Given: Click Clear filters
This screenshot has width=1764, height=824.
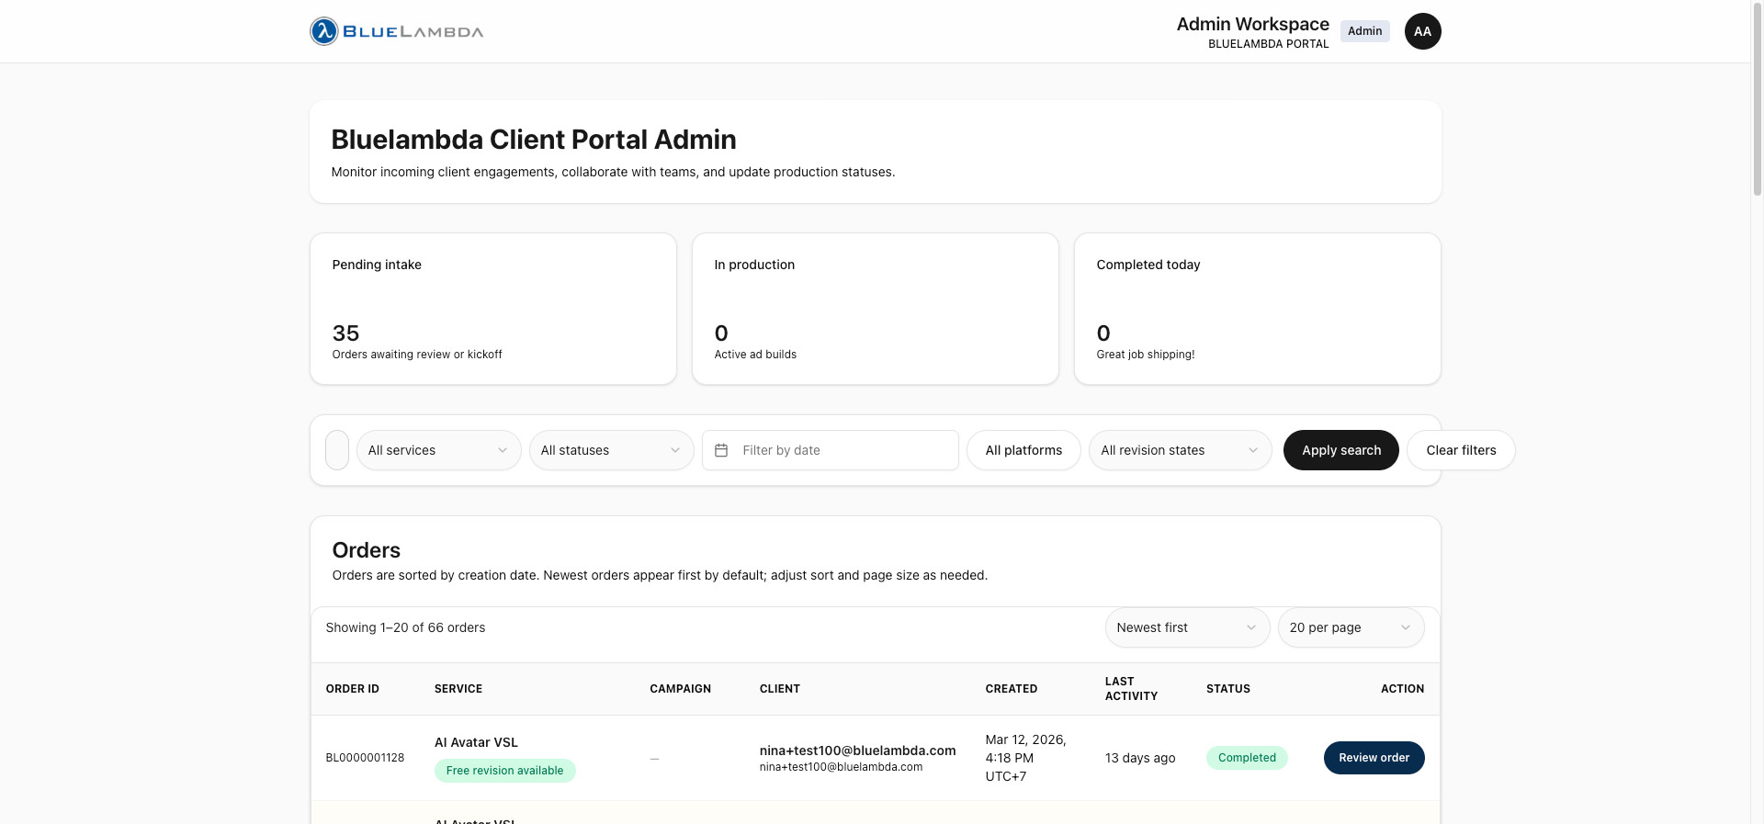Looking at the screenshot, I should click(x=1461, y=450).
